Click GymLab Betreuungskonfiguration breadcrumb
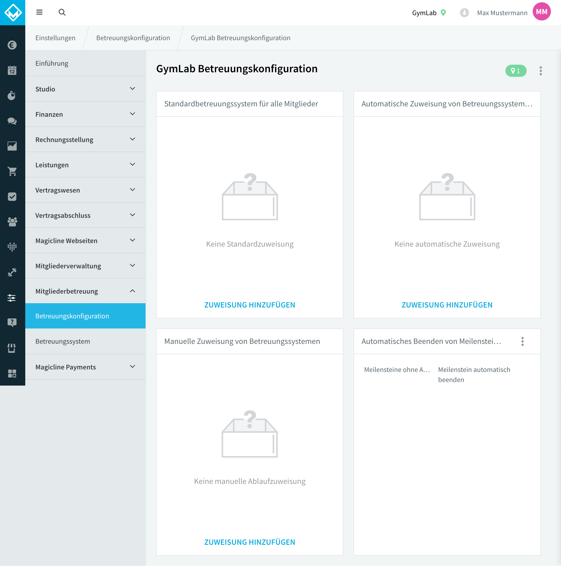Viewport: 561px width, 566px height. point(241,38)
